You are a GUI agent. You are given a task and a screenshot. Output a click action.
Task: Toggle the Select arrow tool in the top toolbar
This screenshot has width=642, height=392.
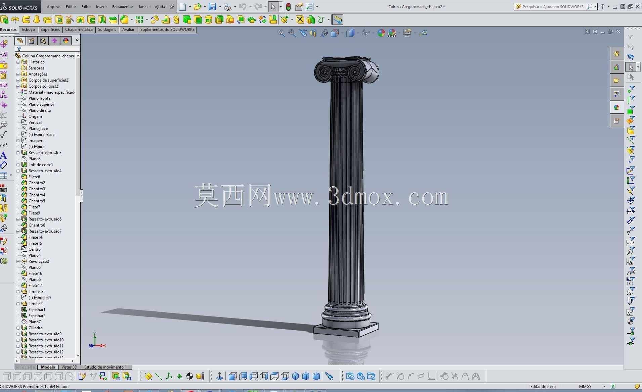coord(273,7)
